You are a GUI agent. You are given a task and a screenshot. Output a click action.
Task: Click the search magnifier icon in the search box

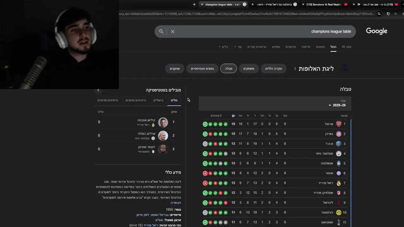pyautogui.click(x=161, y=32)
